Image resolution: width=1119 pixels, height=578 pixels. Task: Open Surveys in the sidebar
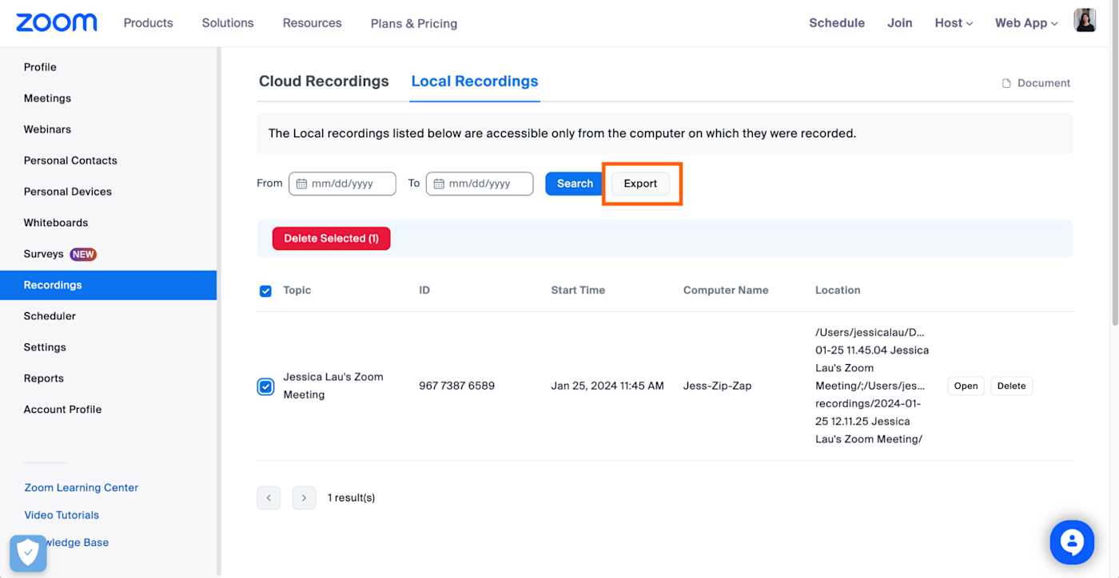click(x=44, y=254)
